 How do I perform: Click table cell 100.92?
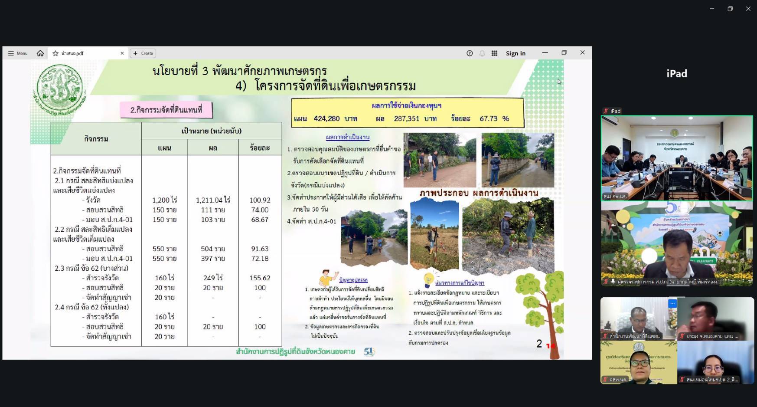point(260,200)
